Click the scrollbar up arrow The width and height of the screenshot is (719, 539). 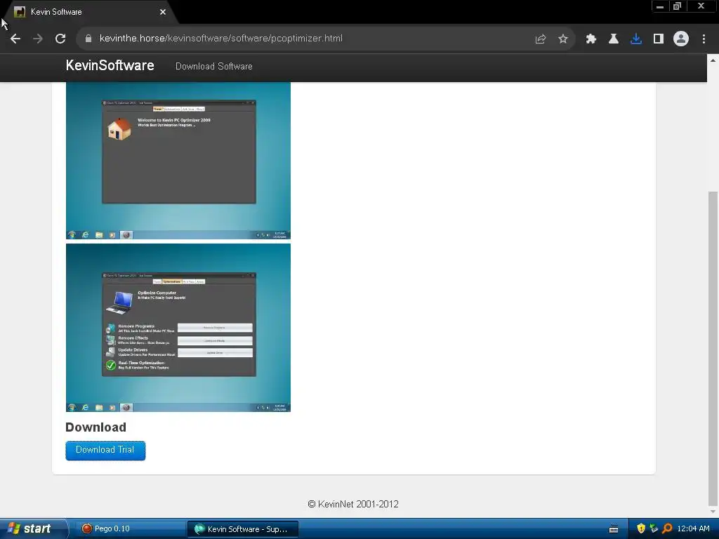coord(713,60)
